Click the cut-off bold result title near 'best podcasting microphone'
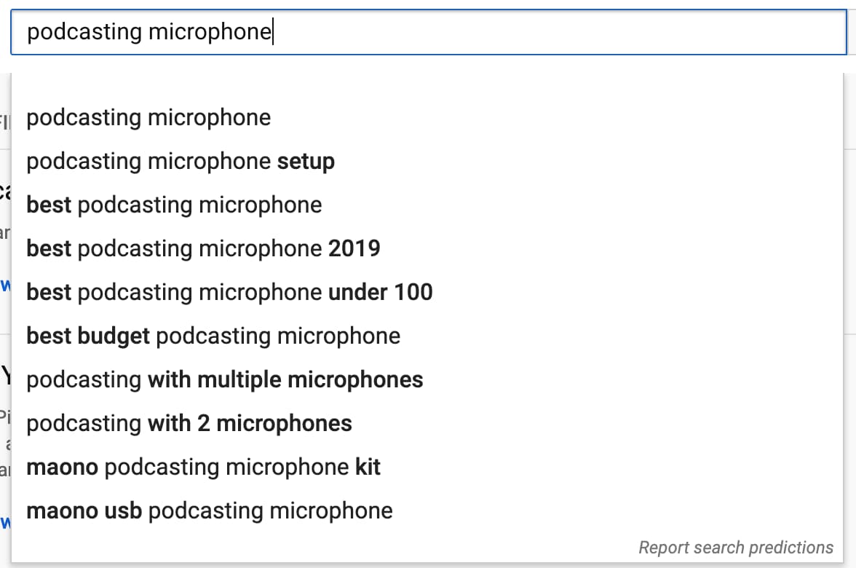The image size is (856, 568). tap(4, 192)
